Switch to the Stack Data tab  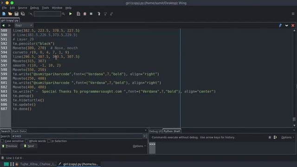point(19,131)
